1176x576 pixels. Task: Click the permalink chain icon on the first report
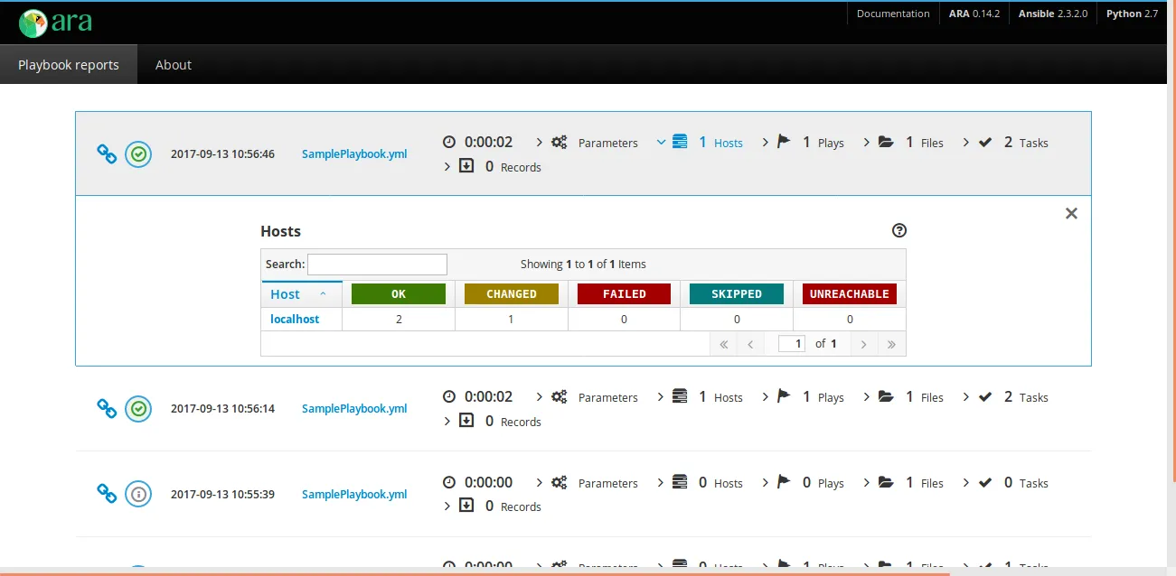click(x=106, y=153)
